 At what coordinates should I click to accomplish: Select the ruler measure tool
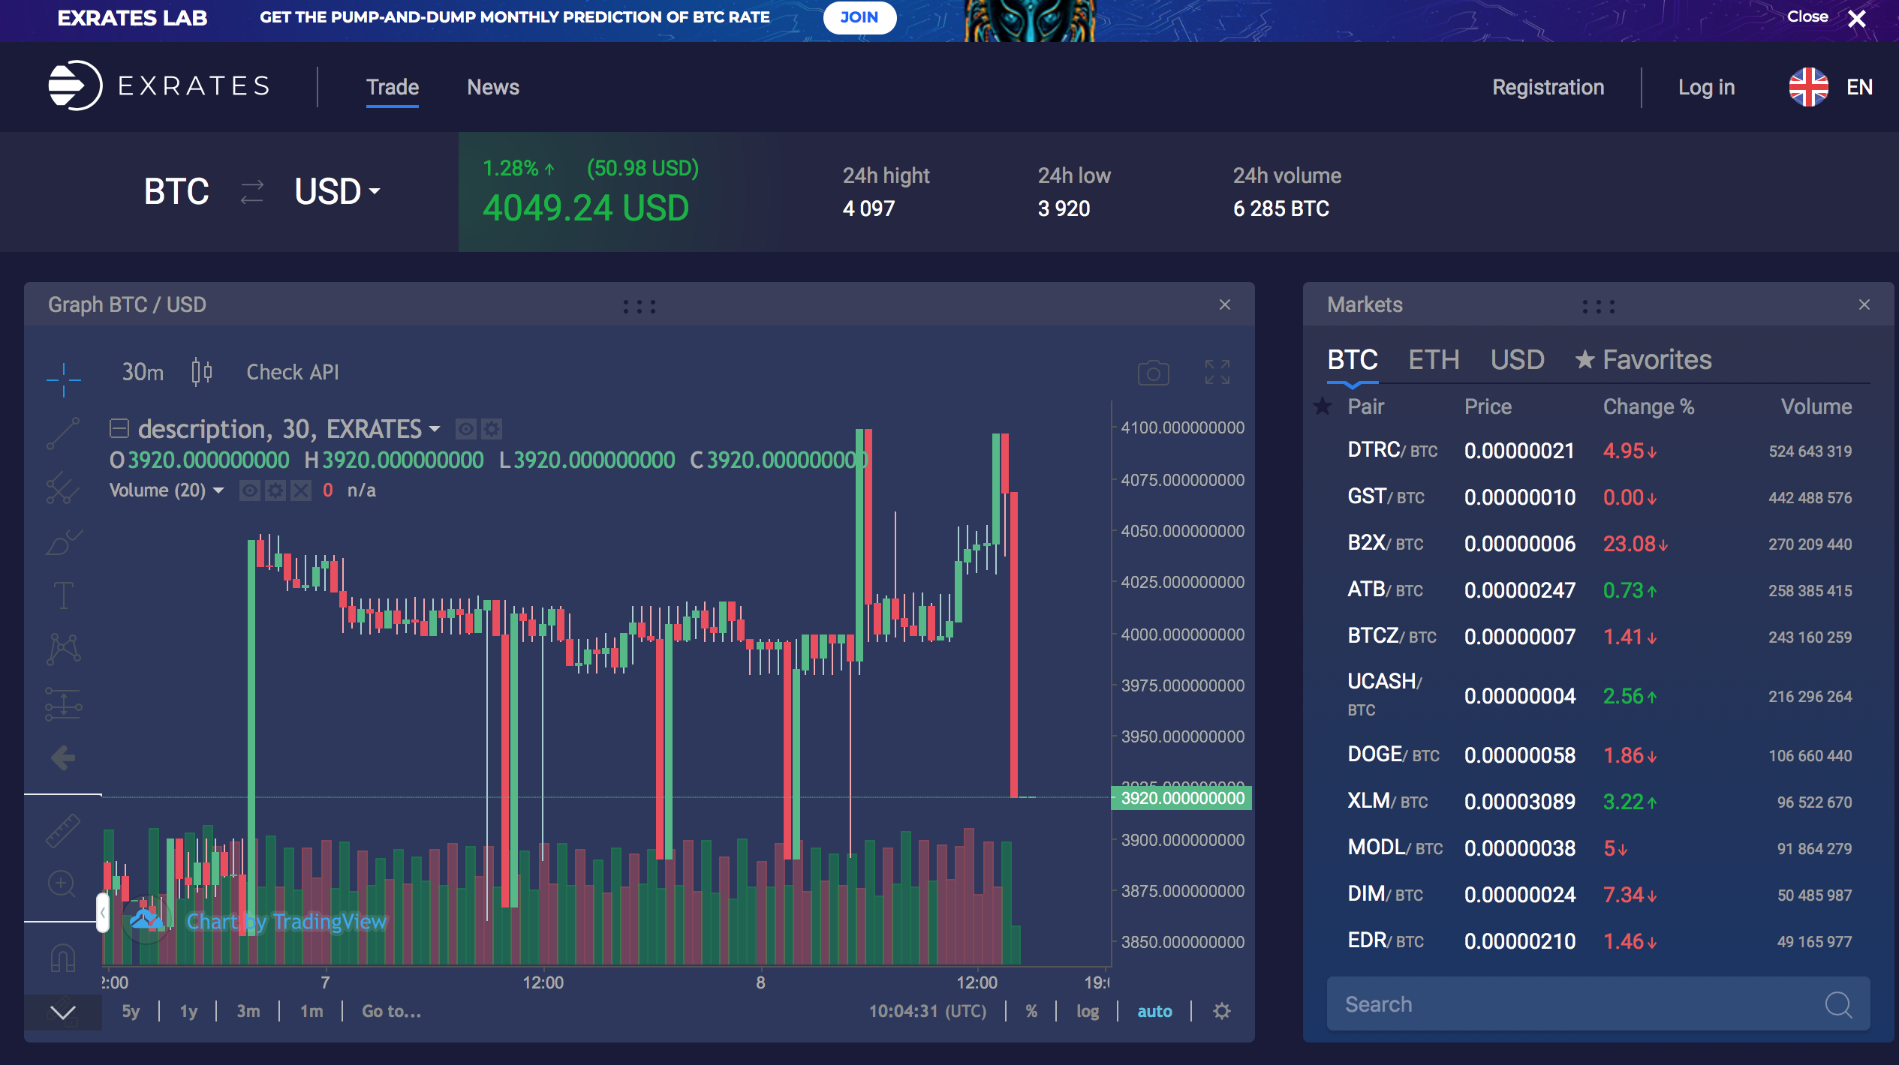coord(63,831)
